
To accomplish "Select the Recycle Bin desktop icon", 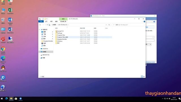I will [x=3, y=21].
